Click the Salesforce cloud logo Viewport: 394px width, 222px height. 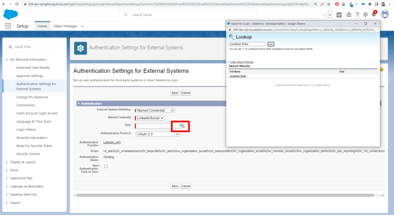tap(11, 15)
